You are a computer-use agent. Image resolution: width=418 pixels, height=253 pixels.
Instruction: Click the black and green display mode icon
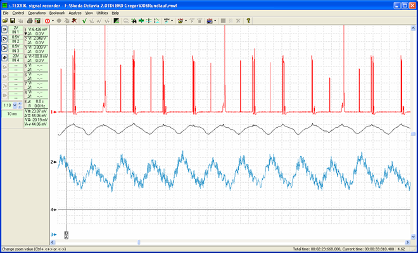[x=117, y=20]
